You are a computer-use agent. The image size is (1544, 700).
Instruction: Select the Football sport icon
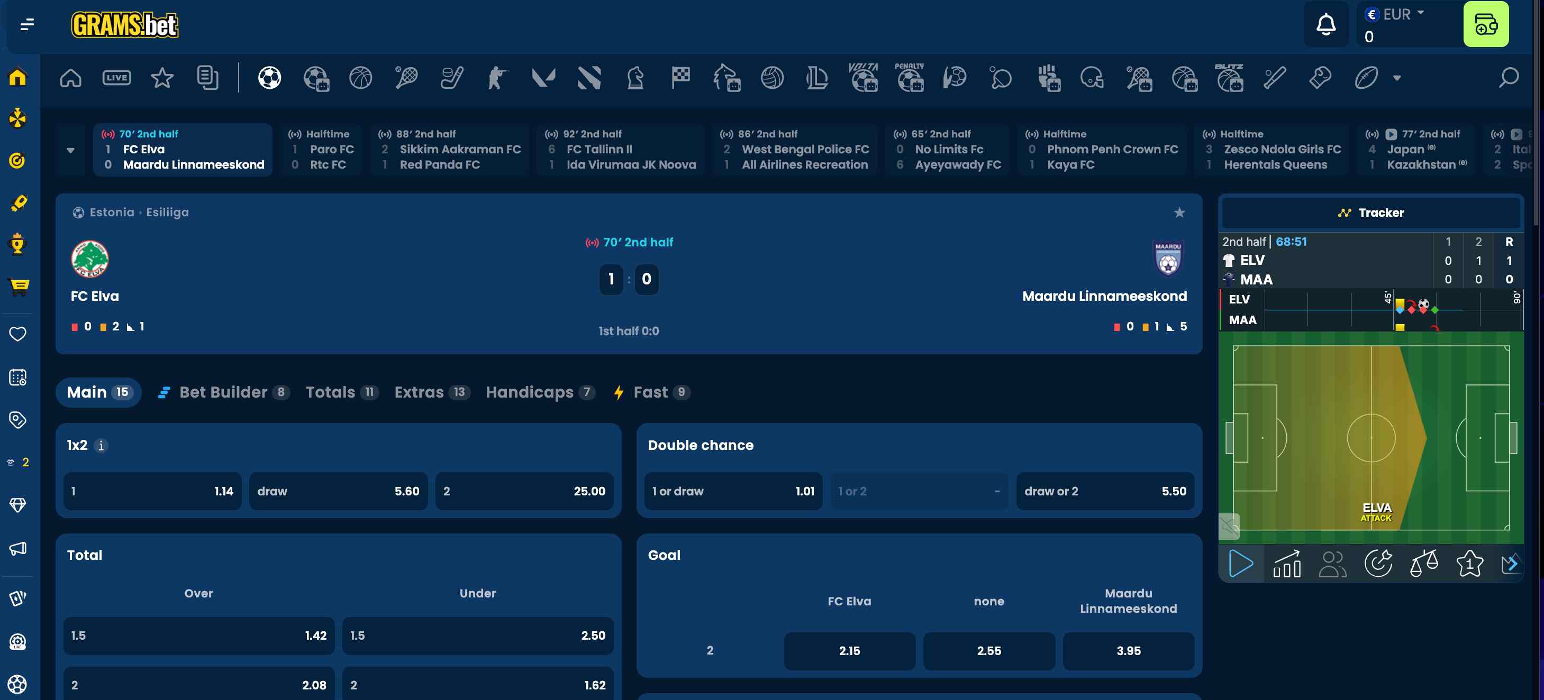point(270,78)
